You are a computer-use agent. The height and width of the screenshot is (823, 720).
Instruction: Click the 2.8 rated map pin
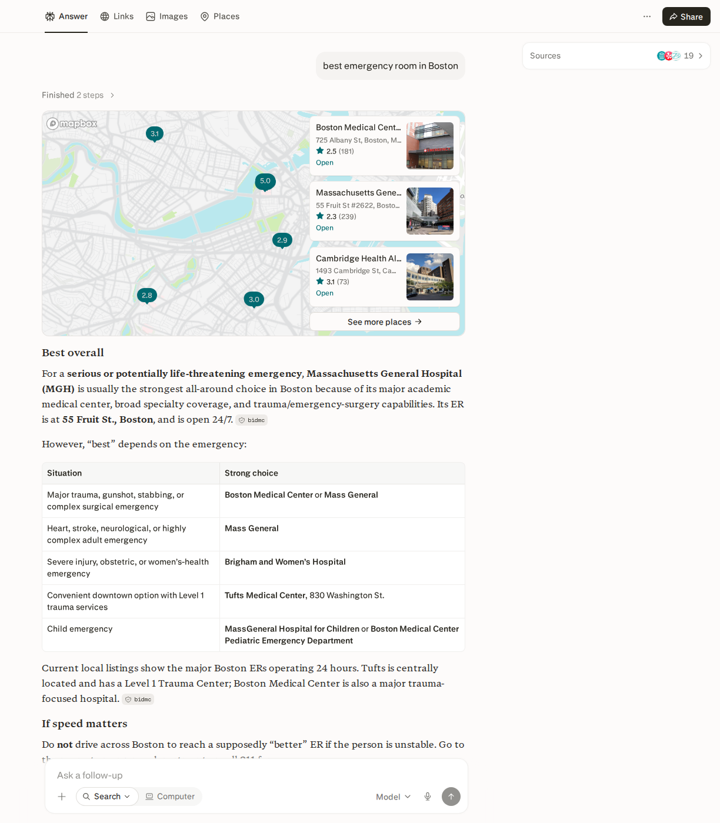click(x=147, y=296)
